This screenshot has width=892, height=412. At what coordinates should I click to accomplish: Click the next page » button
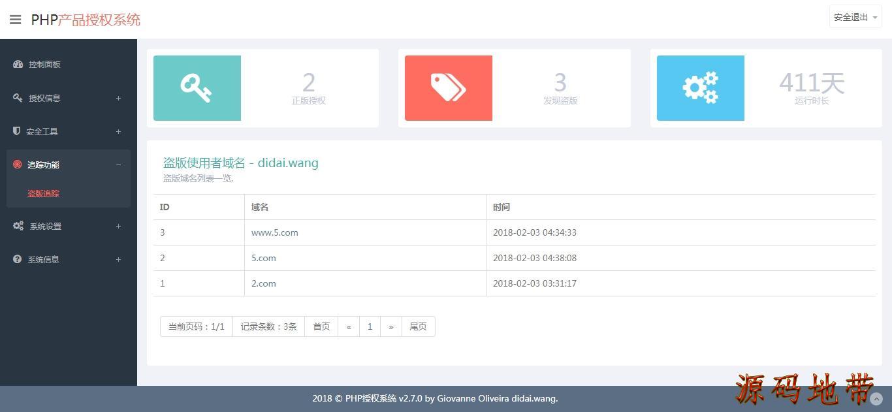click(x=390, y=326)
